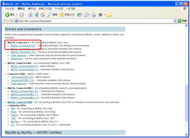This screenshot has height=138, width=190.
Task: Open the Edit icon dropdown arrow
Action: coord(105,15)
